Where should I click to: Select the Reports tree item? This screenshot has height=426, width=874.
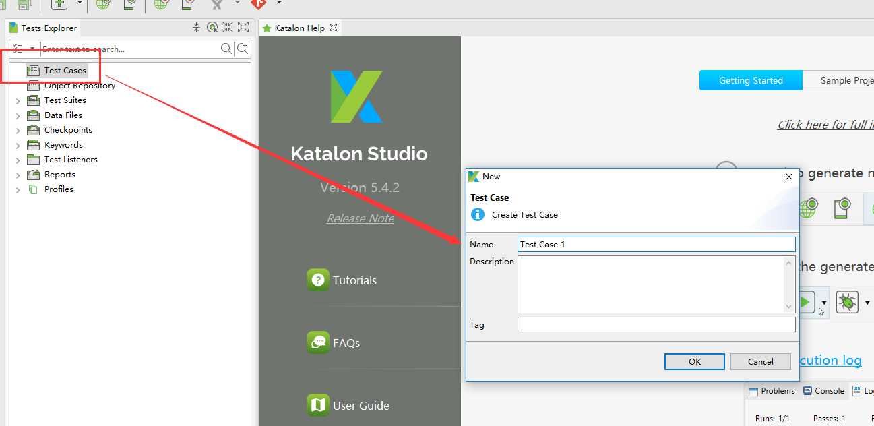51,175
